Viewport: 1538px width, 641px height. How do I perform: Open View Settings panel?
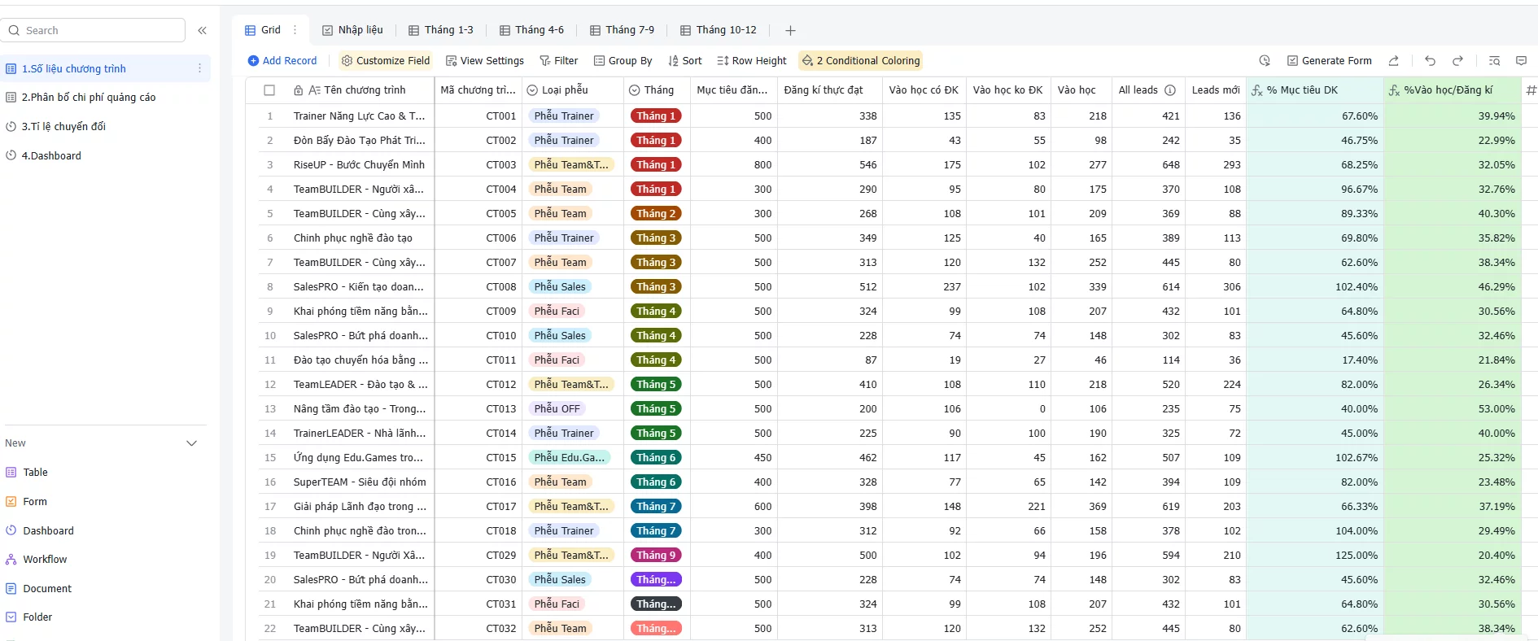pyautogui.click(x=484, y=60)
